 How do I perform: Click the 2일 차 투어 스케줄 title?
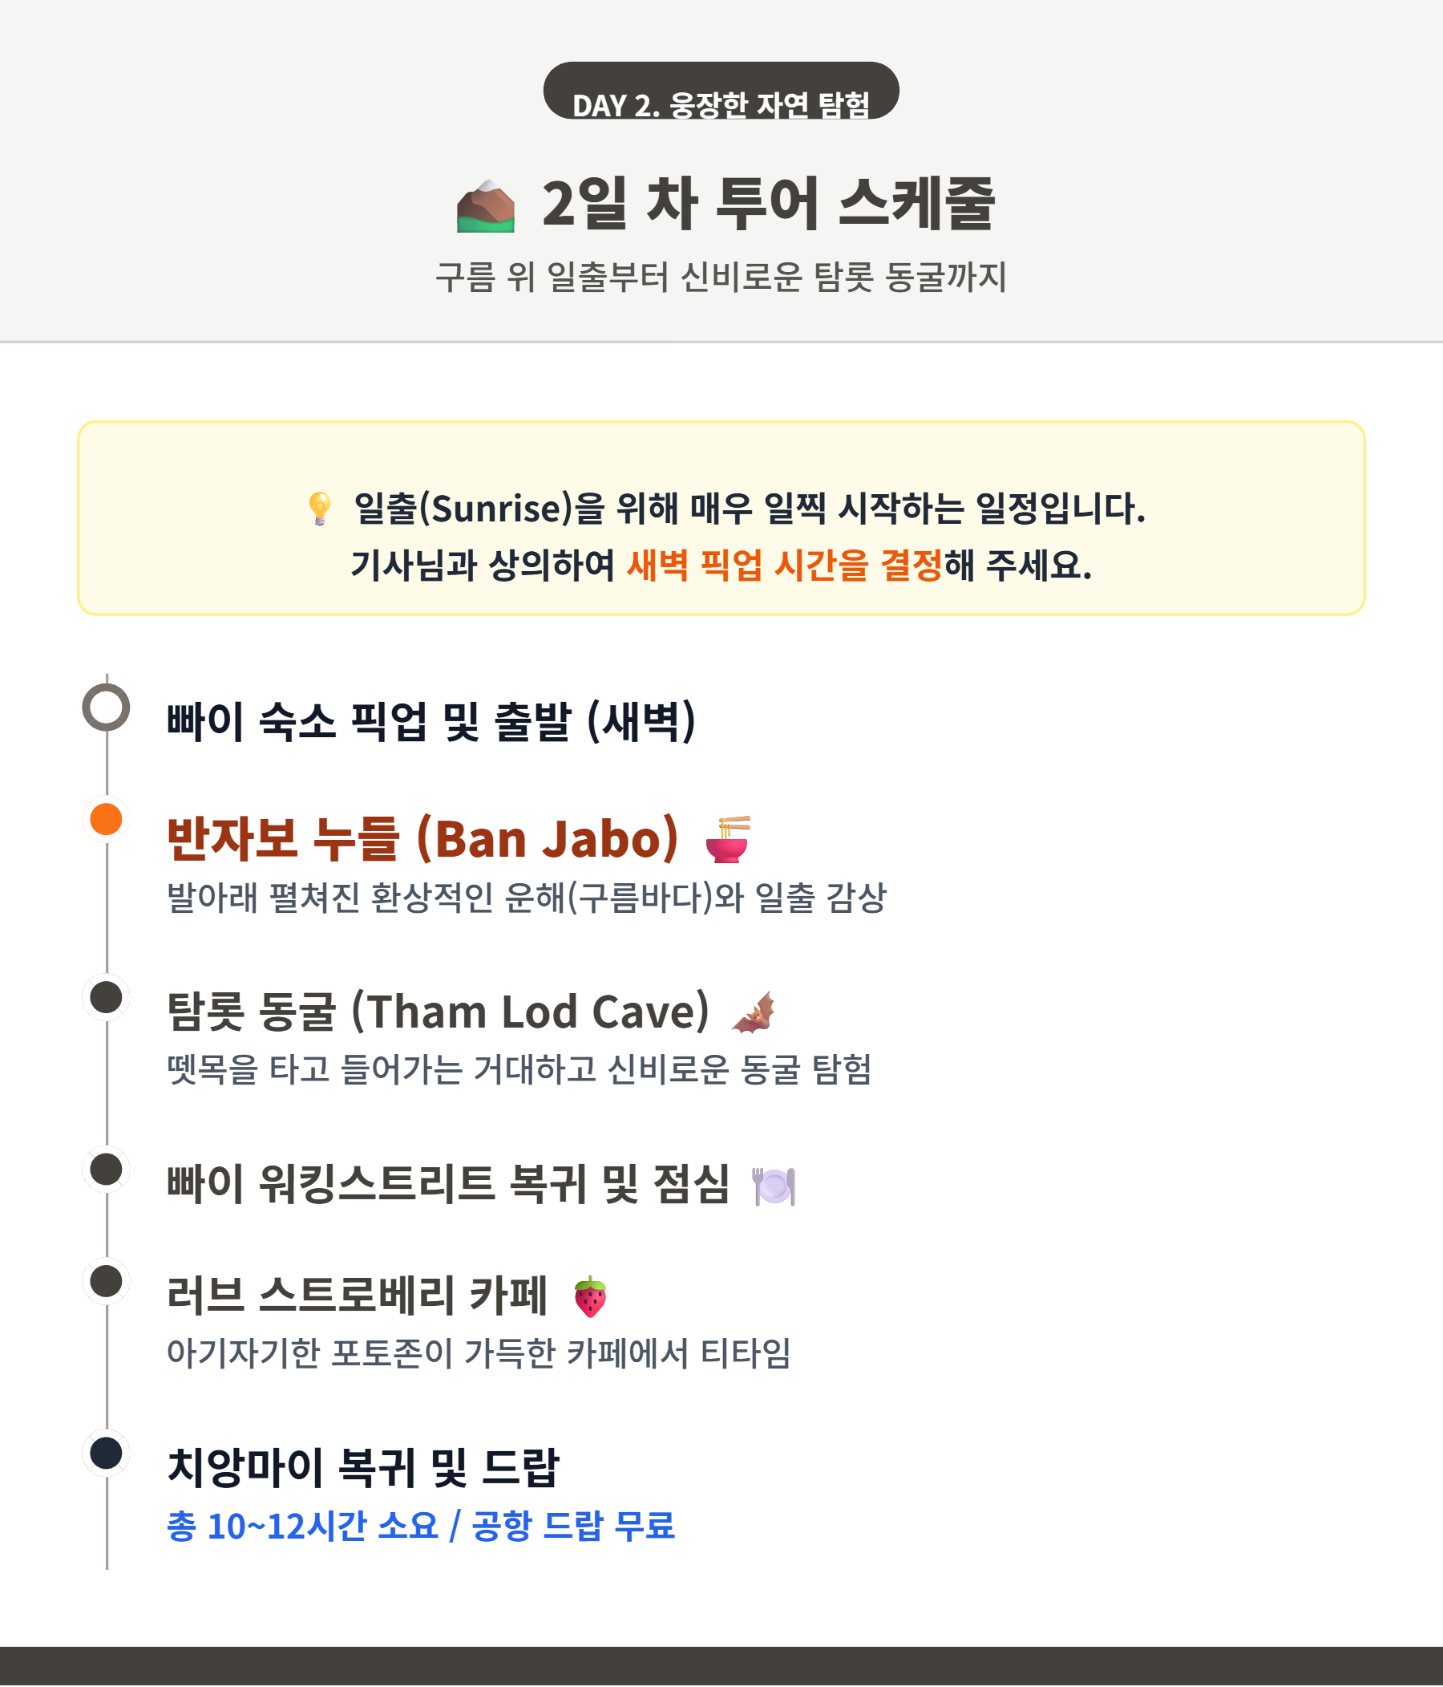pyautogui.click(x=768, y=204)
